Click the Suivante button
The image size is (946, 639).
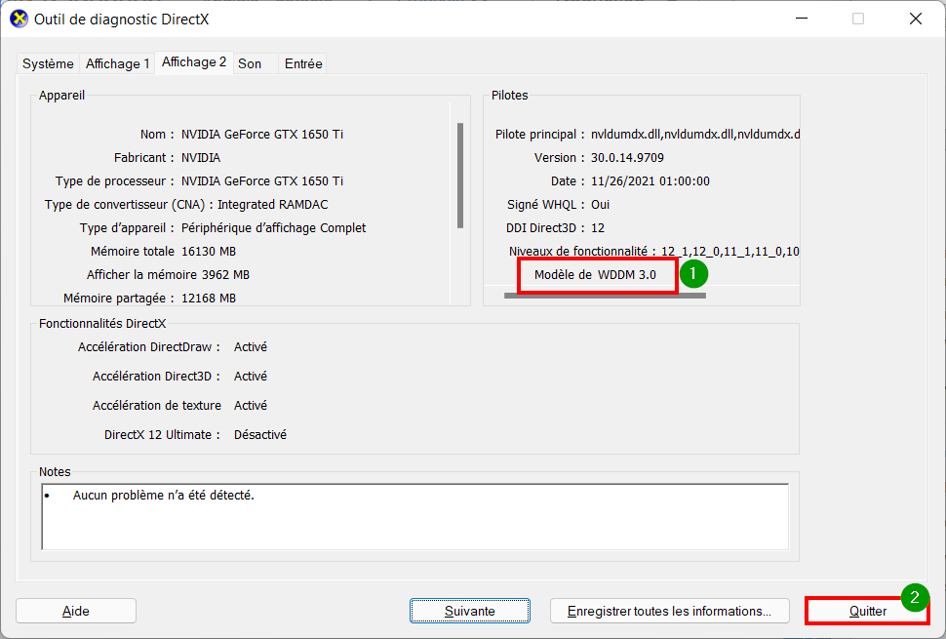(470, 612)
